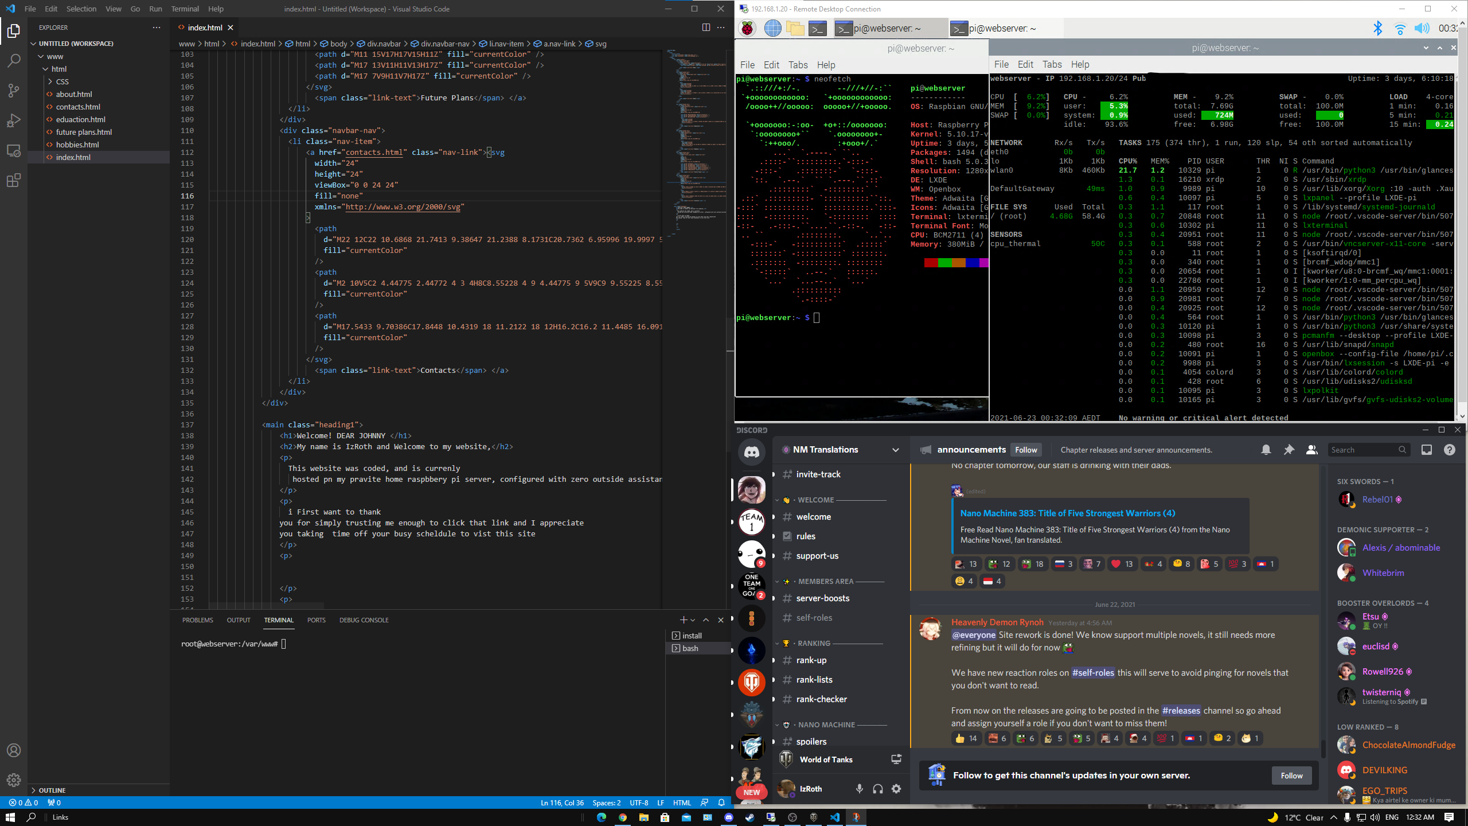1468x826 pixels.
Task: Select the DEBUG CONSOLE tab in terminal panel
Action: (x=363, y=619)
